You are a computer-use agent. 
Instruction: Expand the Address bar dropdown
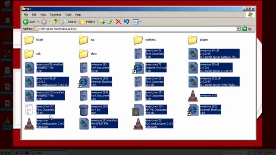(238, 29)
